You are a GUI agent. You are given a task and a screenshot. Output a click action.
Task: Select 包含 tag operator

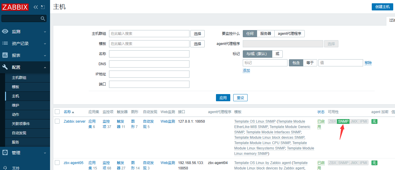(x=296, y=63)
